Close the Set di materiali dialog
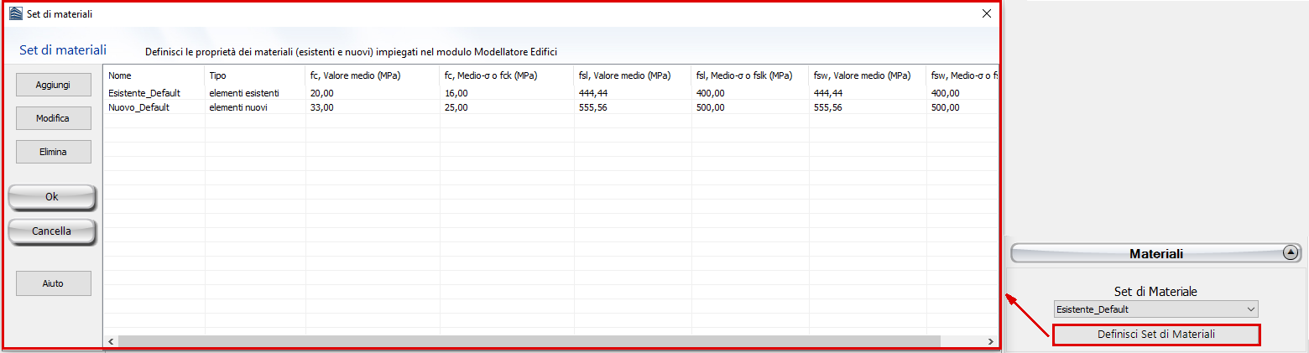 tap(987, 13)
